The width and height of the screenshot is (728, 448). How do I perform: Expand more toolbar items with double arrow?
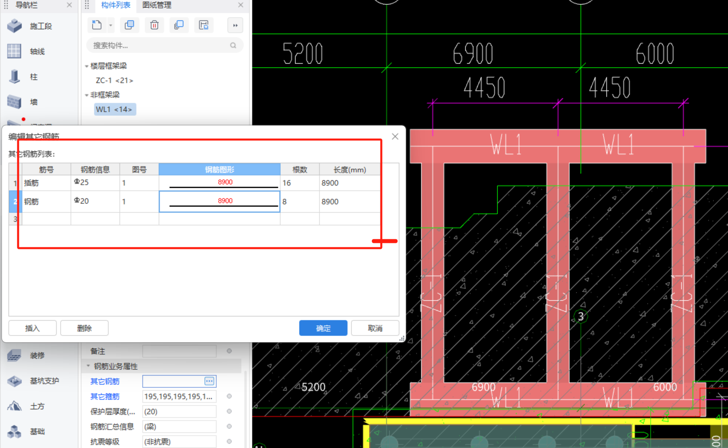tap(235, 25)
